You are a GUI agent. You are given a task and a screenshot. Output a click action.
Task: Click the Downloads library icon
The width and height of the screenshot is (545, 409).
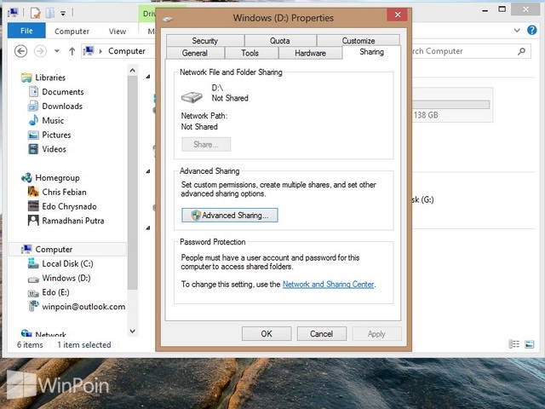(x=33, y=106)
